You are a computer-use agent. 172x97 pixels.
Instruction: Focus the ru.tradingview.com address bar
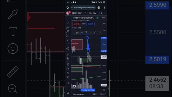83,8
